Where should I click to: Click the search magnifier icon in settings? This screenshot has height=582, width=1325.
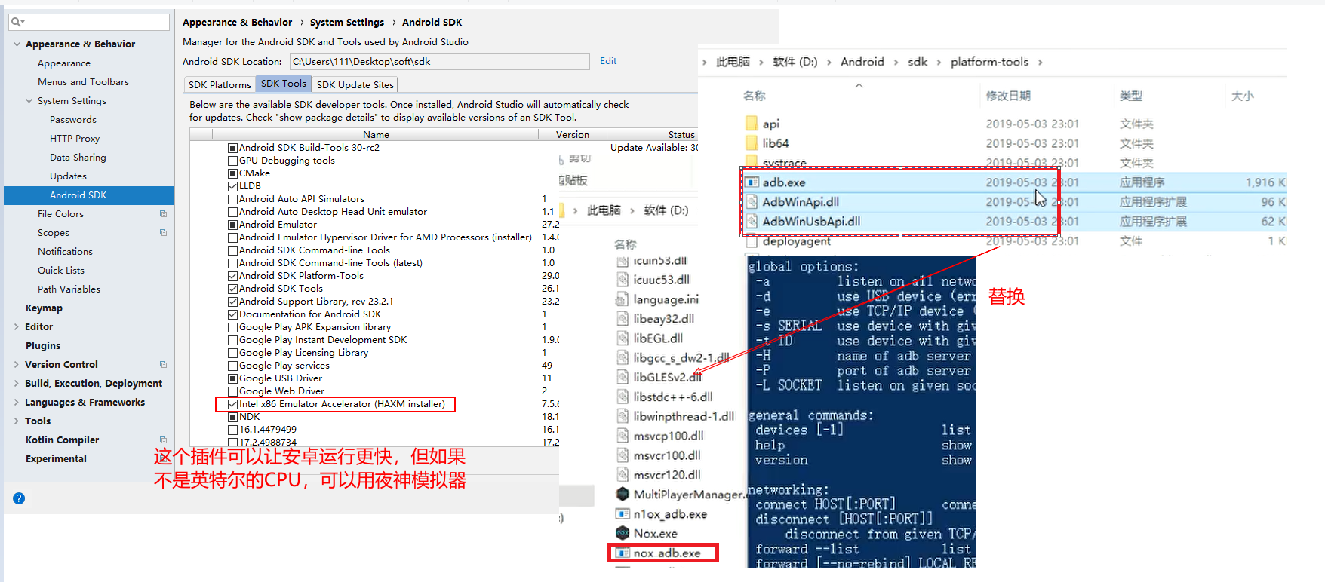click(x=17, y=22)
